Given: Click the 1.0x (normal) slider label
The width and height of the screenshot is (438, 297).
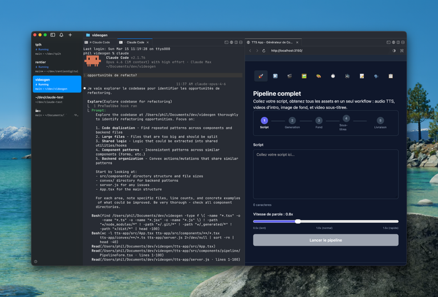Looking at the screenshot, I should tap(325, 228).
